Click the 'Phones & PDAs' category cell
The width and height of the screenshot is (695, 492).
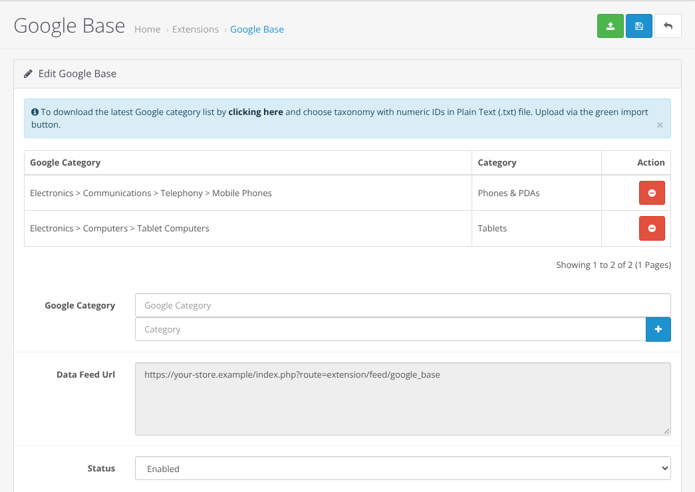(x=537, y=193)
